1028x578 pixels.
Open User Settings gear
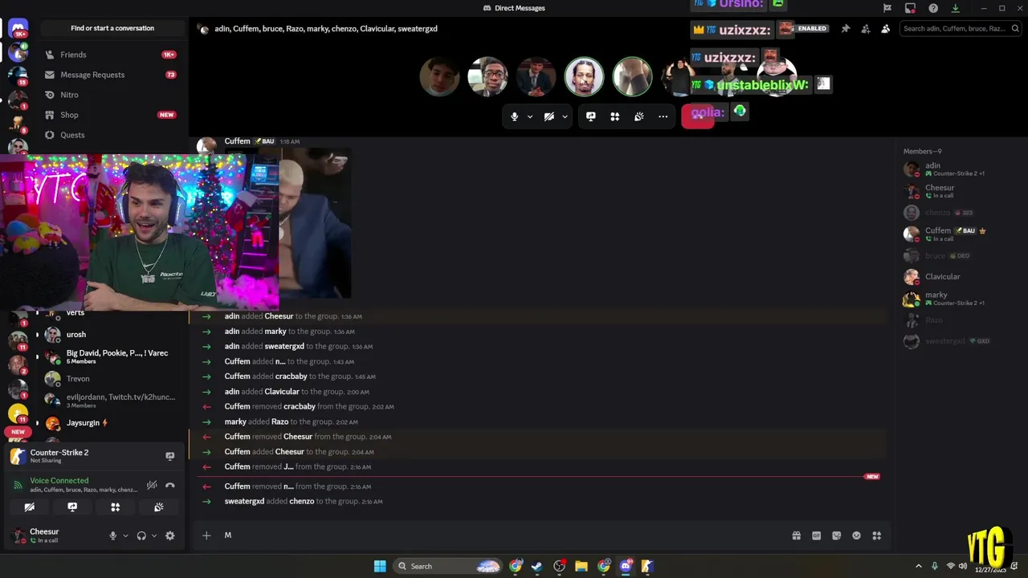point(170,535)
